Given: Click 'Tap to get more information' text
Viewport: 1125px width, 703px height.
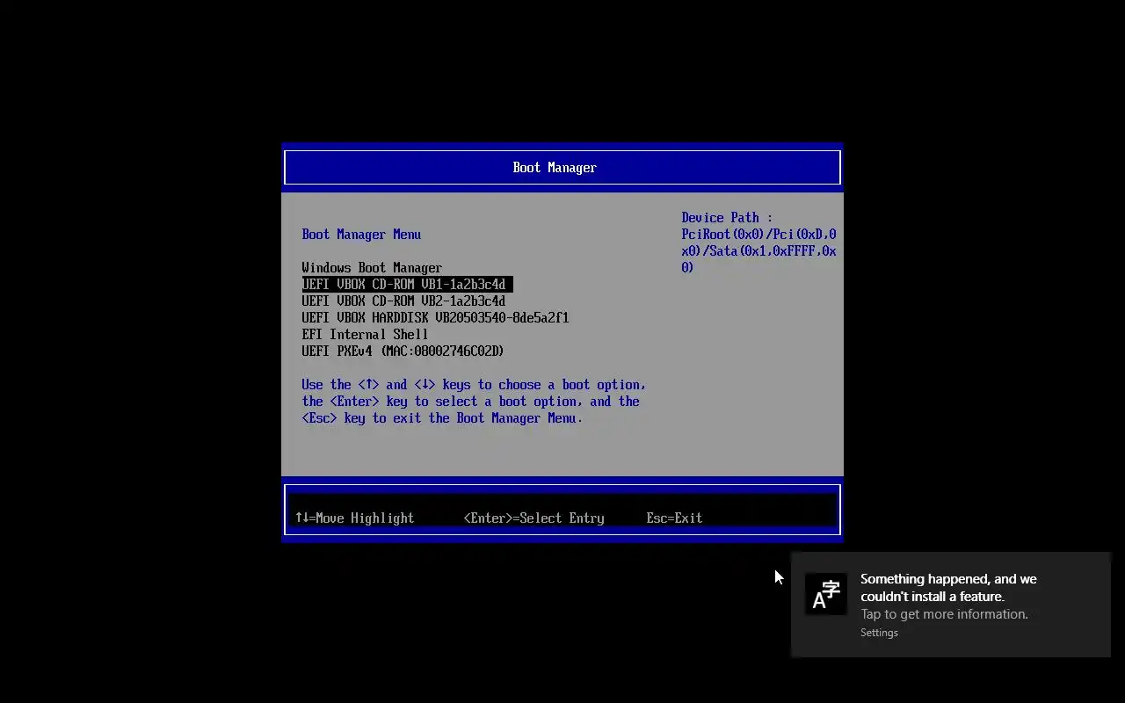Looking at the screenshot, I should click(x=944, y=614).
